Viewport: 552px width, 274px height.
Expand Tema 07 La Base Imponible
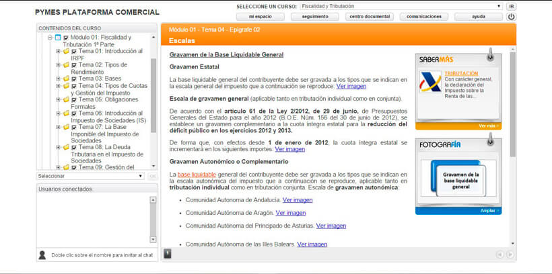tap(58, 127)
